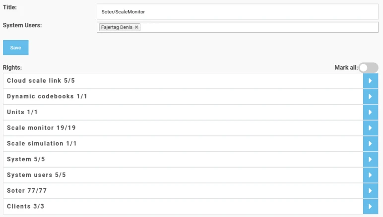
Task: Remove Fajertag Denis user tag
Action: (136, 27)
